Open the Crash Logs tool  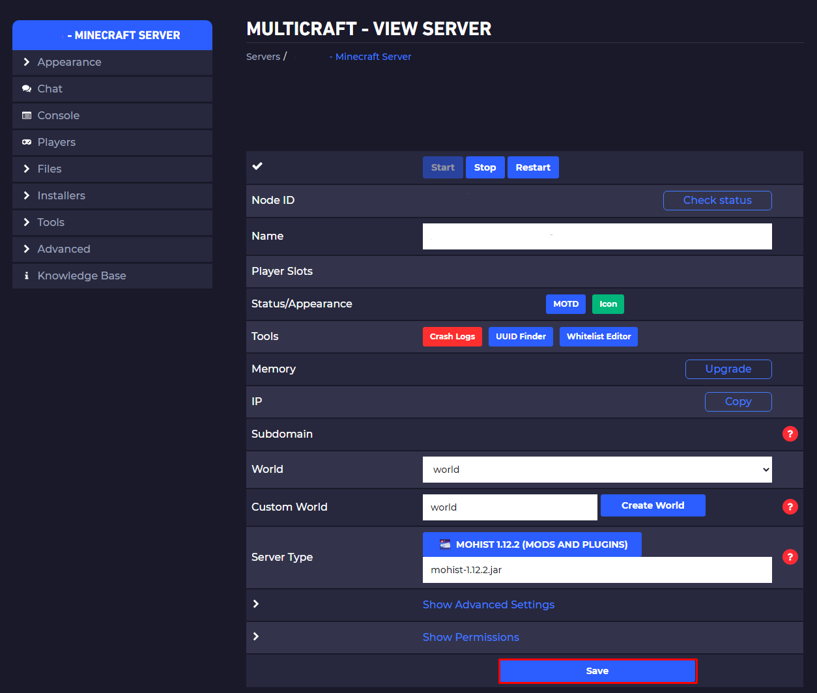pos(452,337)
